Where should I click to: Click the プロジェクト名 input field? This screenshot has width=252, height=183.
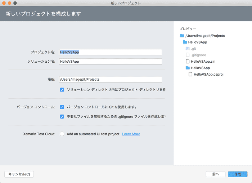click(111, 52)
